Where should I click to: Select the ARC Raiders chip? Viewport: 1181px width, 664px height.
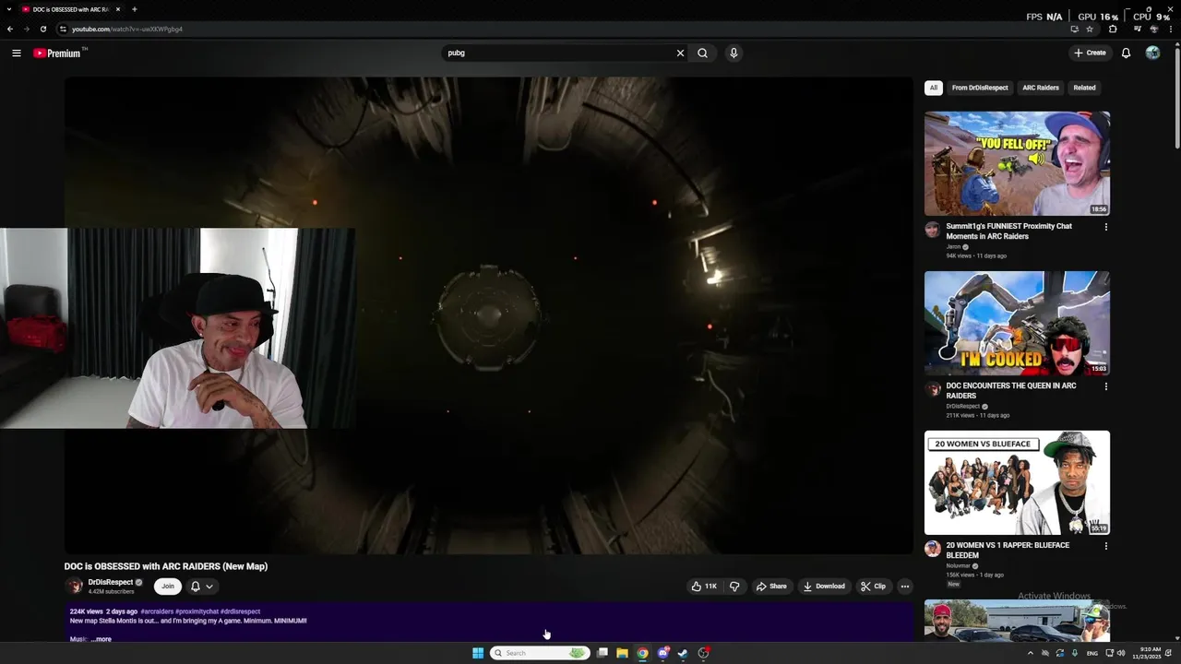point(1041,88)
